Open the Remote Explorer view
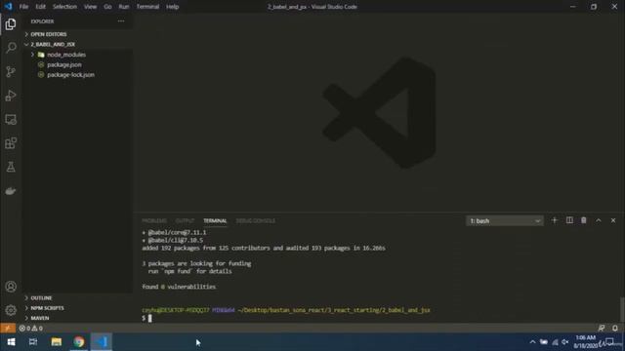625x351 pixels. click(x=11, y=119)
